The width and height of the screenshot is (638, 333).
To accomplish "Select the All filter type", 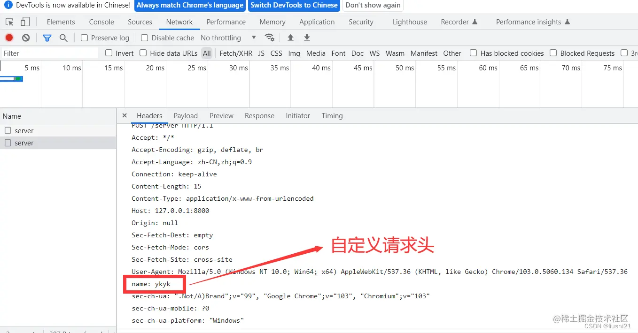I will point(207,53).
